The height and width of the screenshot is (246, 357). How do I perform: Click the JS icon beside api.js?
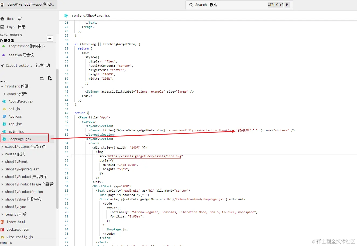4,109
